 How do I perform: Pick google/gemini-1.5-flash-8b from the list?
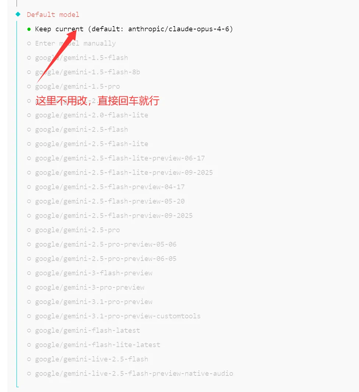coord(83,72)
